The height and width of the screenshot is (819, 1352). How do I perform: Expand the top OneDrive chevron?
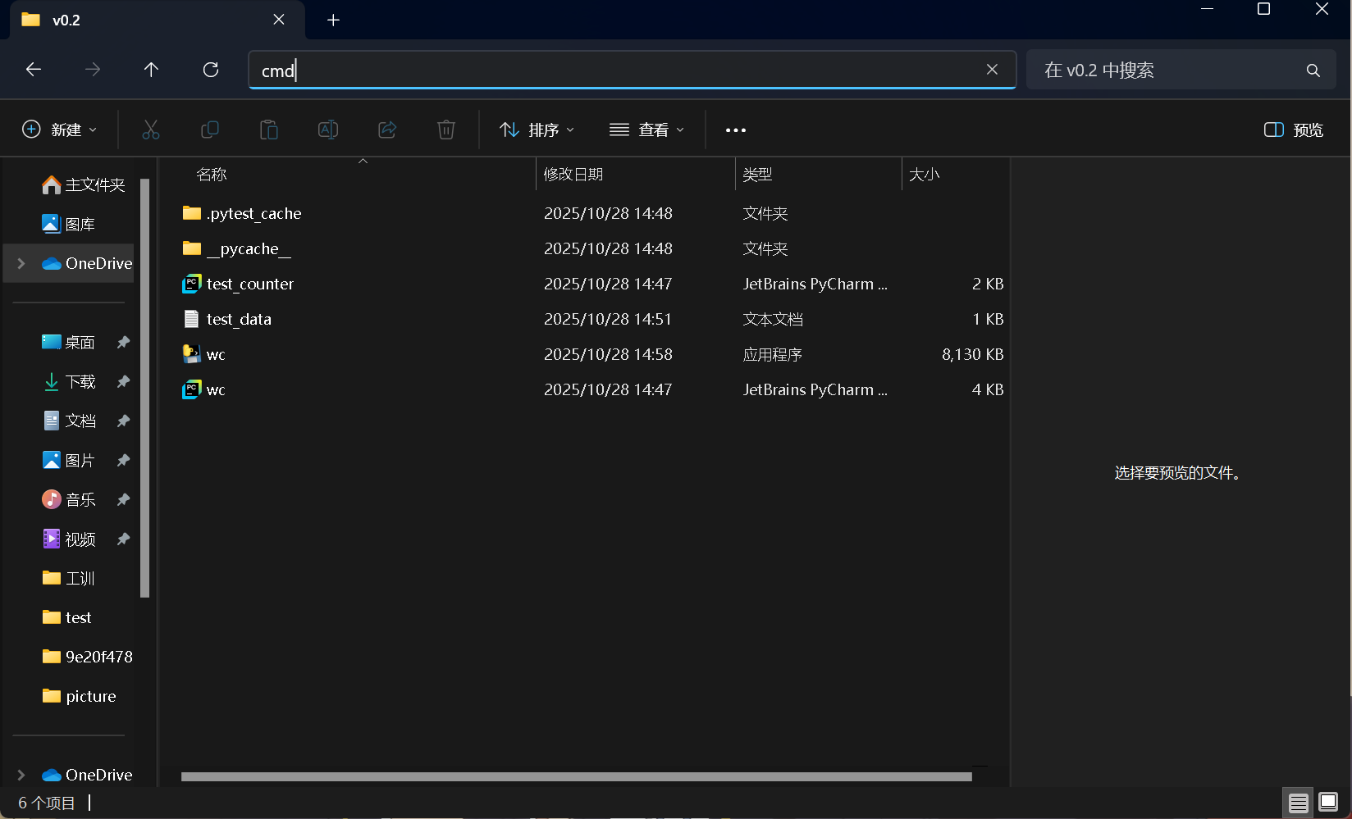(x=21, y=263)
